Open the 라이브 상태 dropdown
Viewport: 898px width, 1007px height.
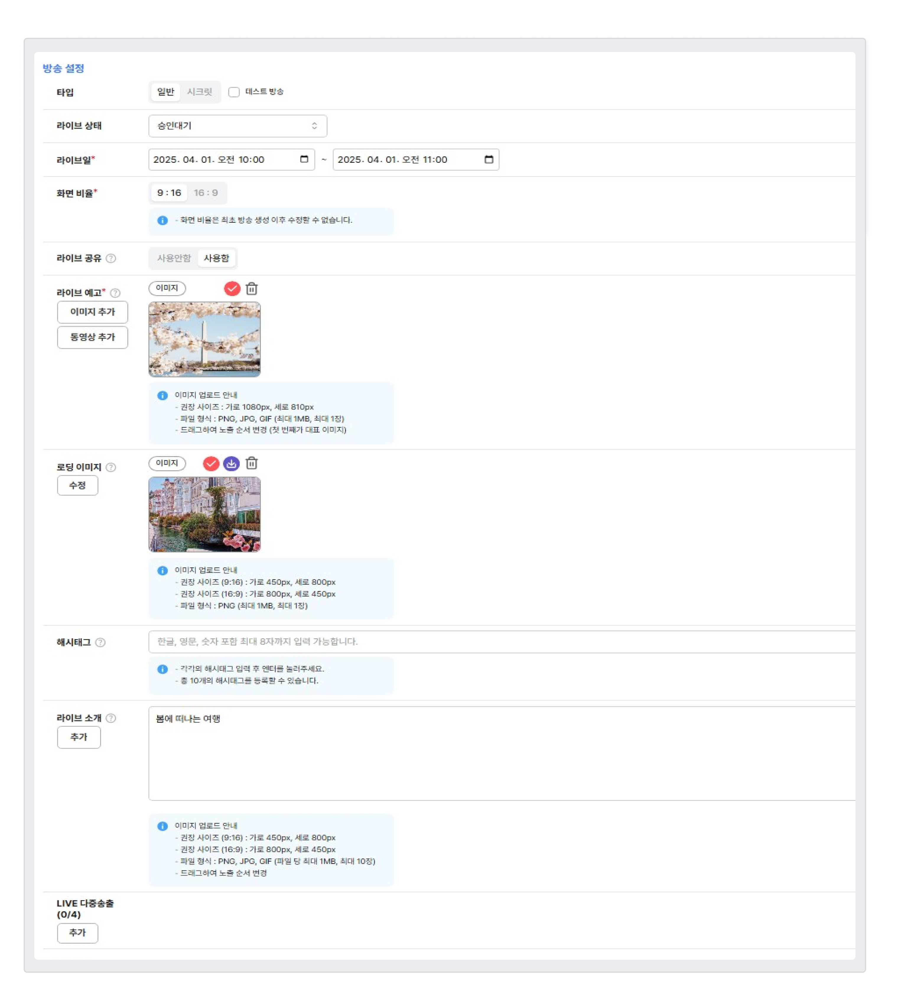tap(237, 126)
